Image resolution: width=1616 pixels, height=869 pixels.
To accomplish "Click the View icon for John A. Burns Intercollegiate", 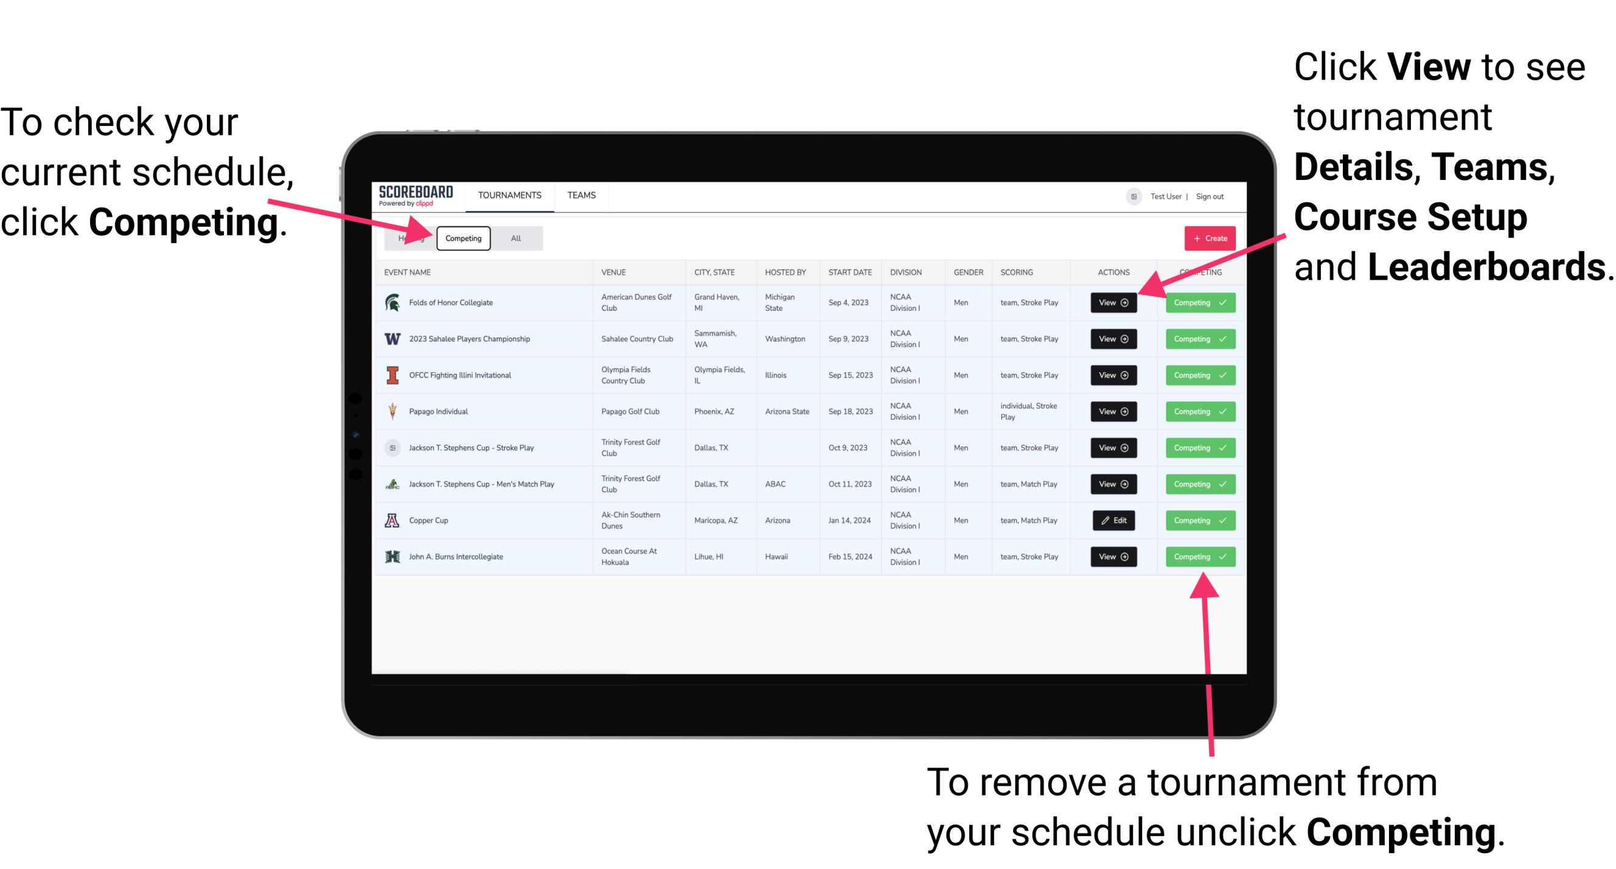I will tap(1113, 556).
